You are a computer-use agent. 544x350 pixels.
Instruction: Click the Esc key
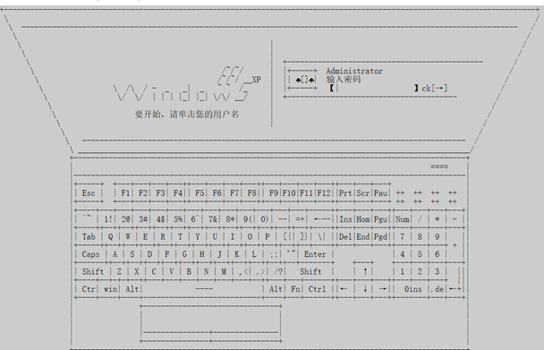[x=89, y=193]
